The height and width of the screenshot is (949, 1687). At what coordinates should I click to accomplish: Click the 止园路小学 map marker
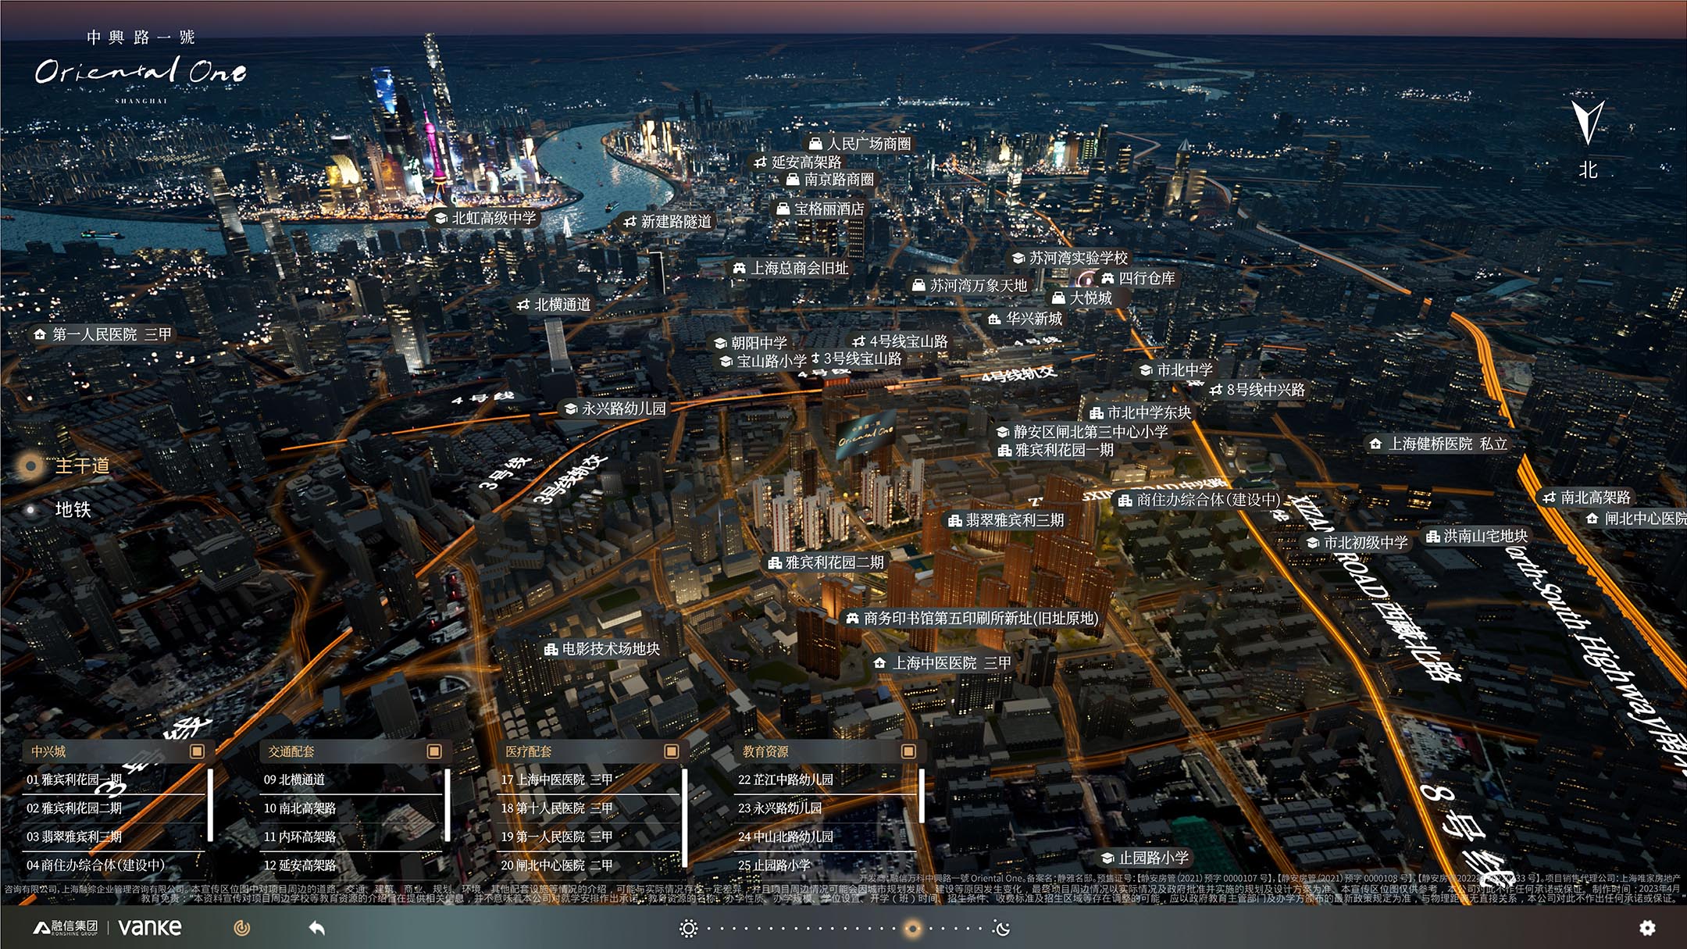click(1144, 858)
